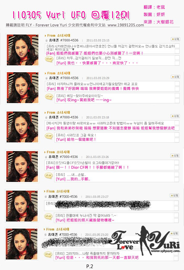Click the star icon in 23:29 message
The height and width of the screenshot is (270, 184).
coord(49,97)
